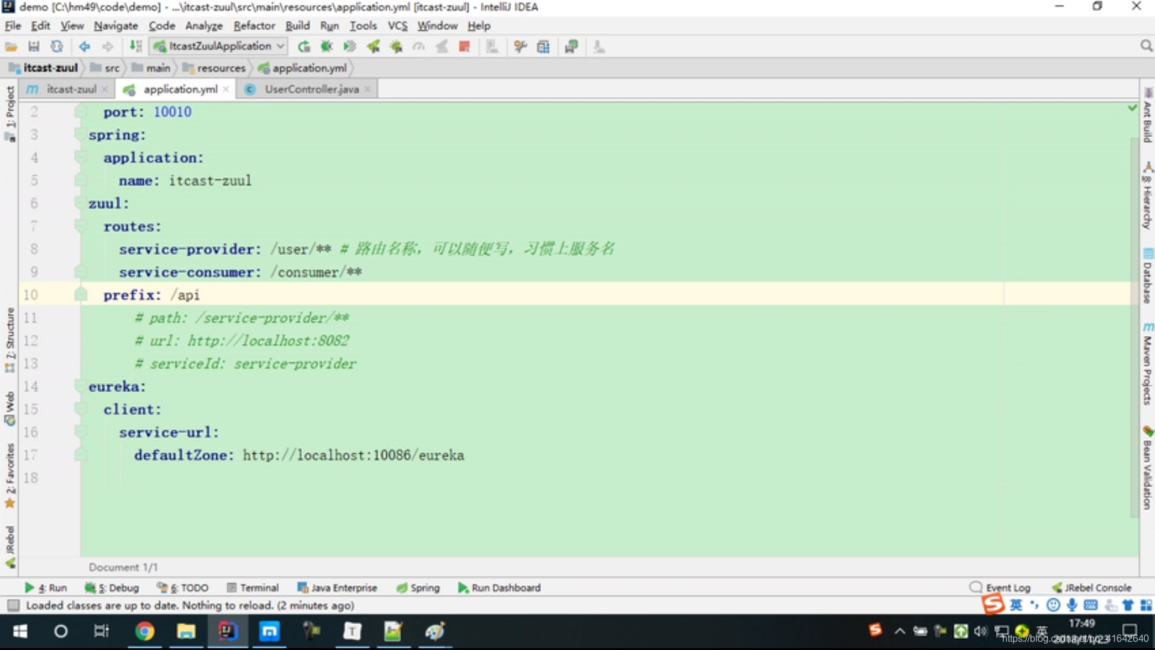Click the red Stop button

click(x=464, y=46)
